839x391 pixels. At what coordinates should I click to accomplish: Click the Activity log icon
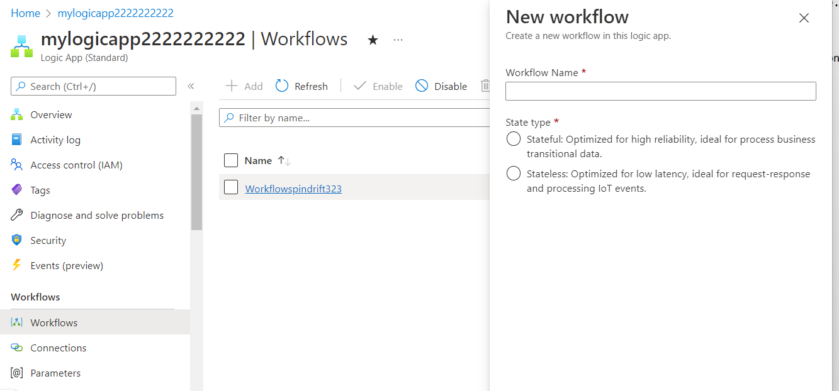pos(17,140)
